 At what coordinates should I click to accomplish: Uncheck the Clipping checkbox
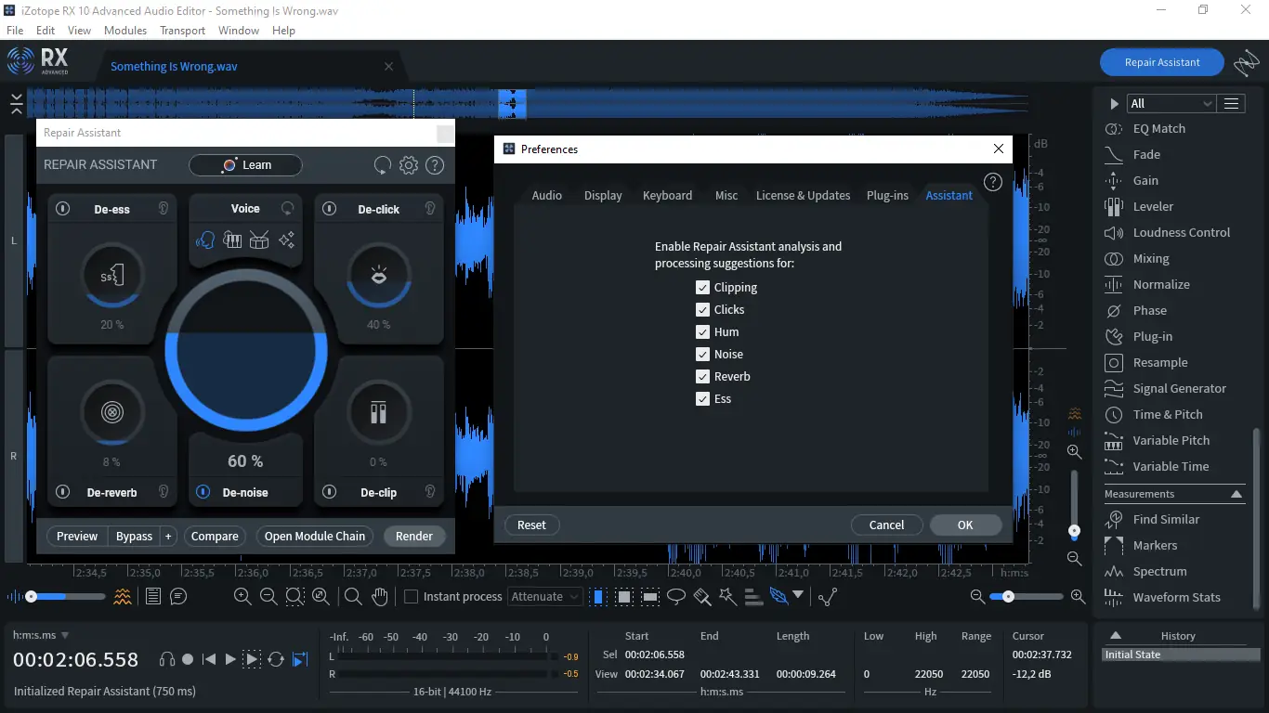coord(702,288)
